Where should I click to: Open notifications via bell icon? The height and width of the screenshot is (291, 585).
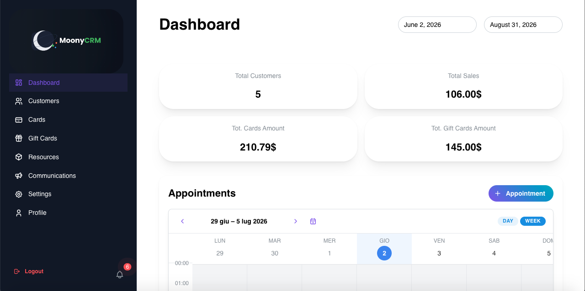(x=120, y=275)
